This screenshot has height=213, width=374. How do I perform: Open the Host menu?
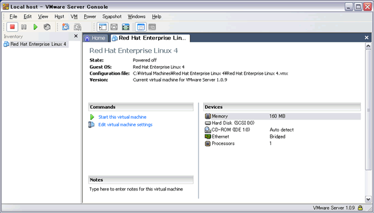[59, 17]
